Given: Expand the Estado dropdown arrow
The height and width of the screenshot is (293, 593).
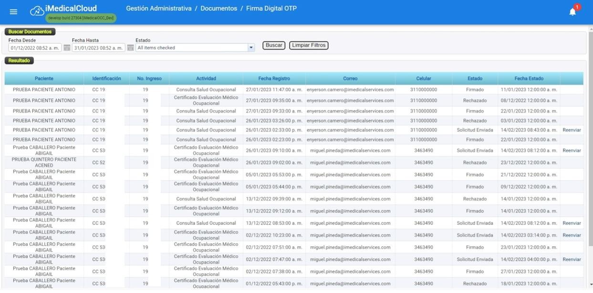Looking at the screenshot, I should click(251, 48).
